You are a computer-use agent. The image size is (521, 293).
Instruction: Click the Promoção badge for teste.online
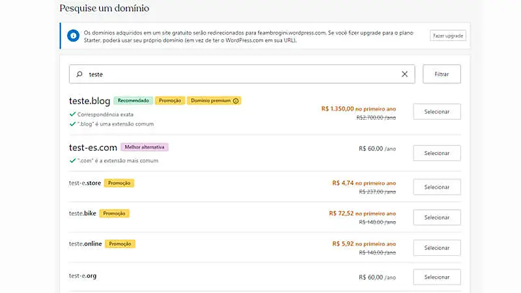[x=120, y=244]
